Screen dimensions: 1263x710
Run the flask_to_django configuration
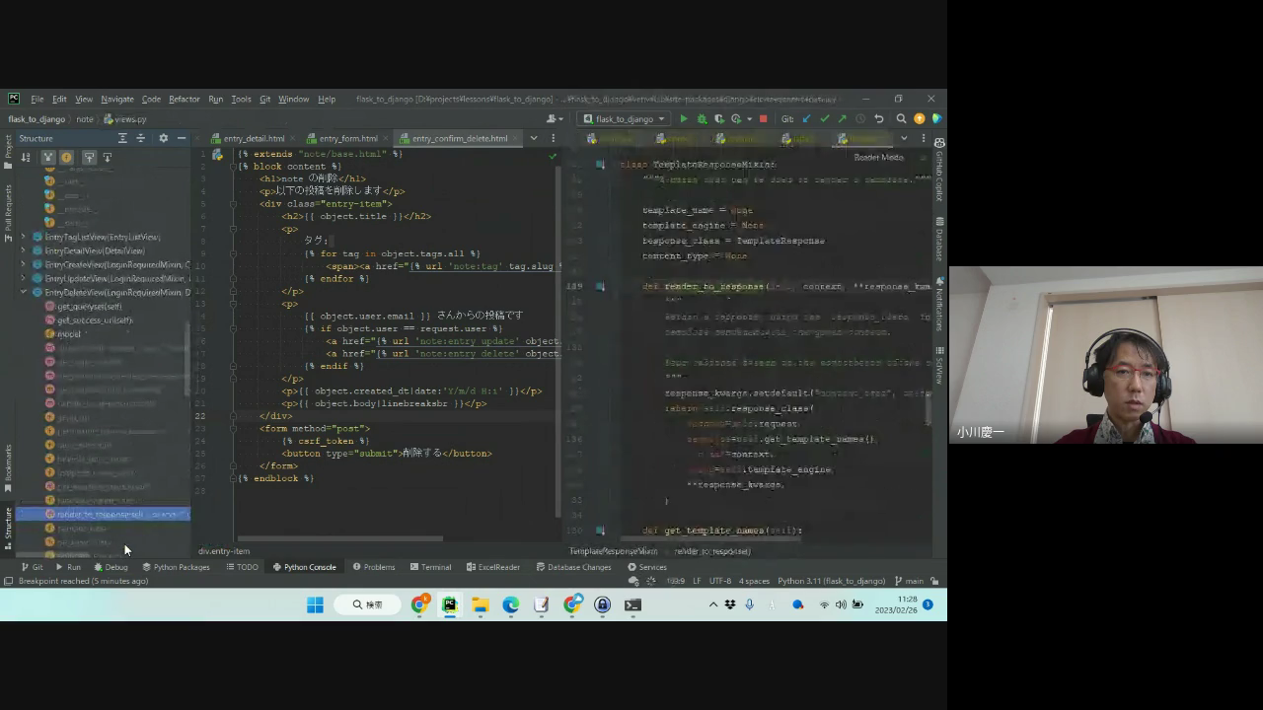click(684, 119)
